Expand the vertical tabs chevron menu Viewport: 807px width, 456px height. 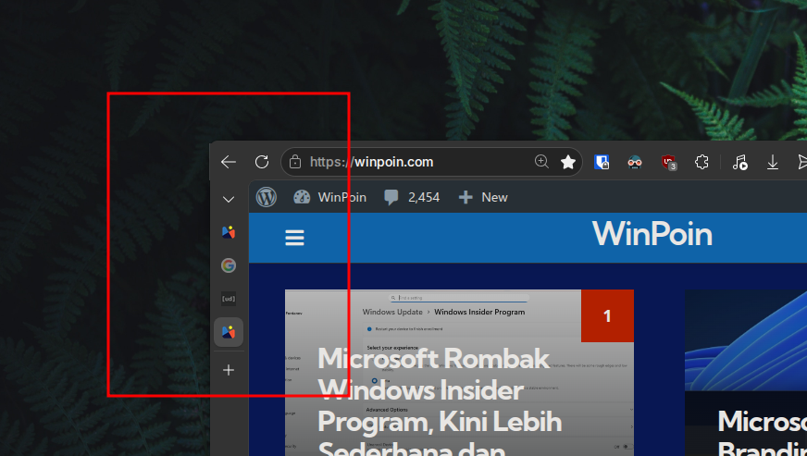[x=229, y=199]
